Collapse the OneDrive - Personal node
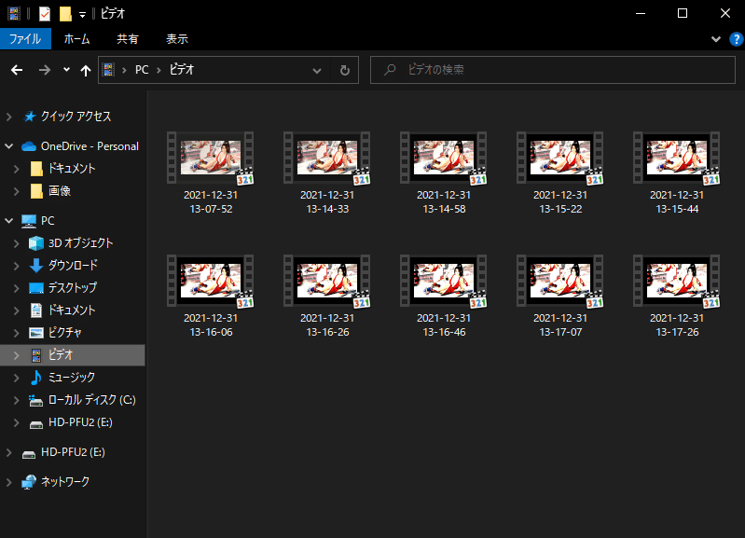The width and height of the screenshot is (745, 538). click(x=9, y=146)
